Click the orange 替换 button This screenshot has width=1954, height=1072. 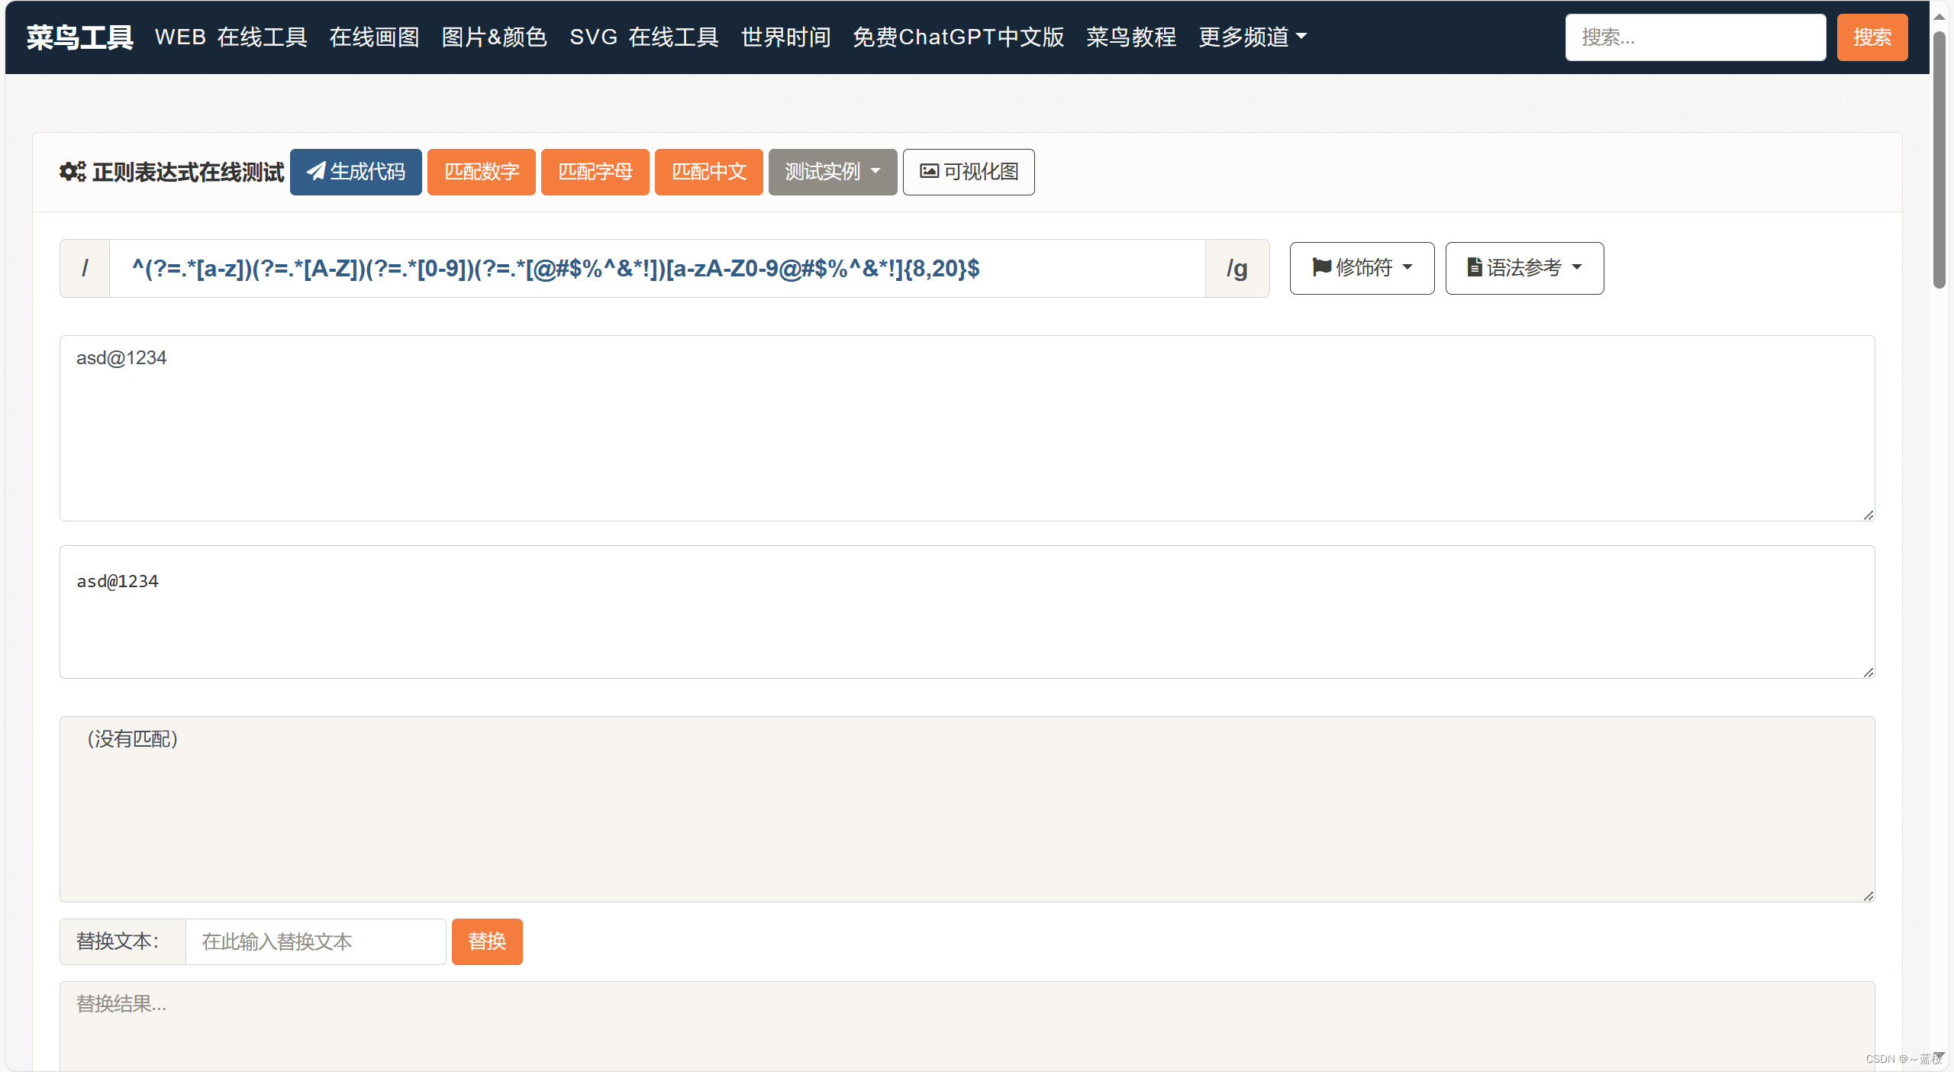click(487, 941)
